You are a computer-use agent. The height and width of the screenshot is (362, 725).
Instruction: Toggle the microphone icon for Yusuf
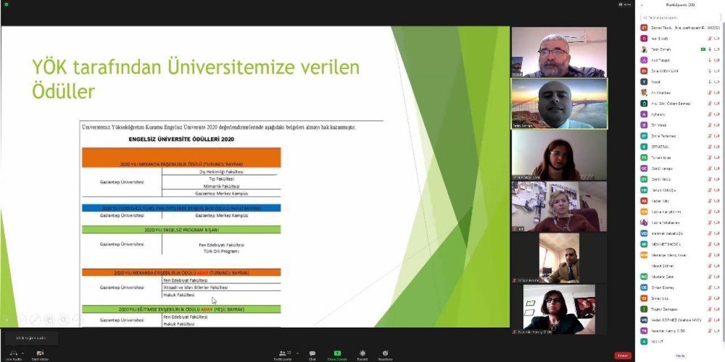710,81
